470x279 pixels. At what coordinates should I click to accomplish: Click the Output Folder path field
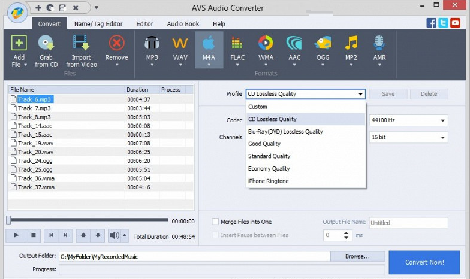(194, 256)
